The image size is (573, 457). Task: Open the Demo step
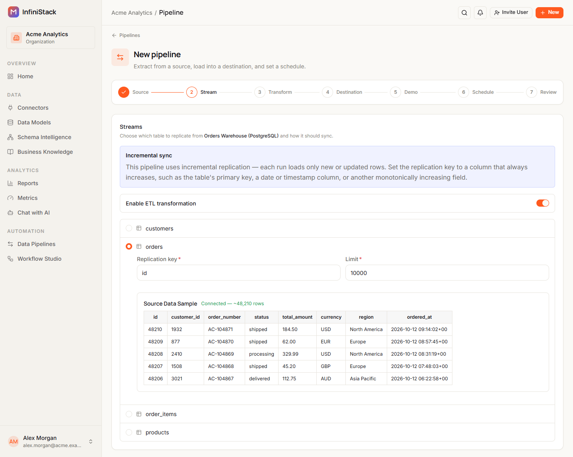404,92
